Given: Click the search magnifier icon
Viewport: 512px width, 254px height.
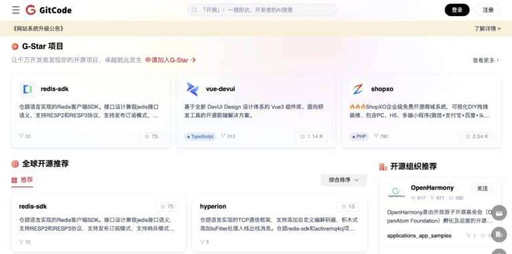Looking at the screenshot, I should [x=194, y=10].
